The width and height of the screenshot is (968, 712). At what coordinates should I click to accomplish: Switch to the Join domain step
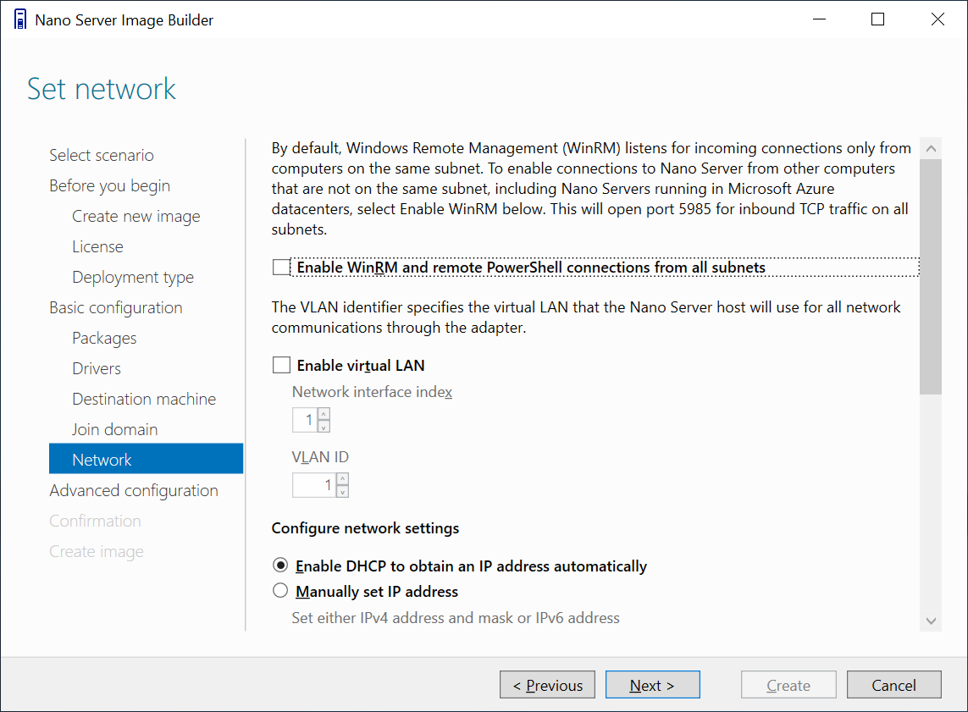click(114, 429)
